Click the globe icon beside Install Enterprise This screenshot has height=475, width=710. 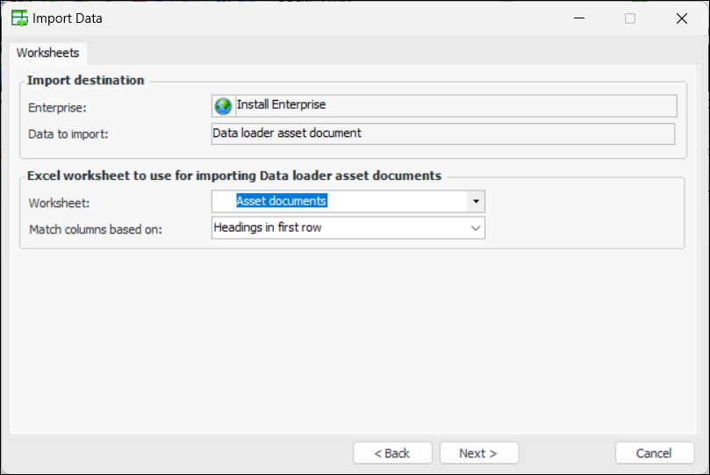223,105
